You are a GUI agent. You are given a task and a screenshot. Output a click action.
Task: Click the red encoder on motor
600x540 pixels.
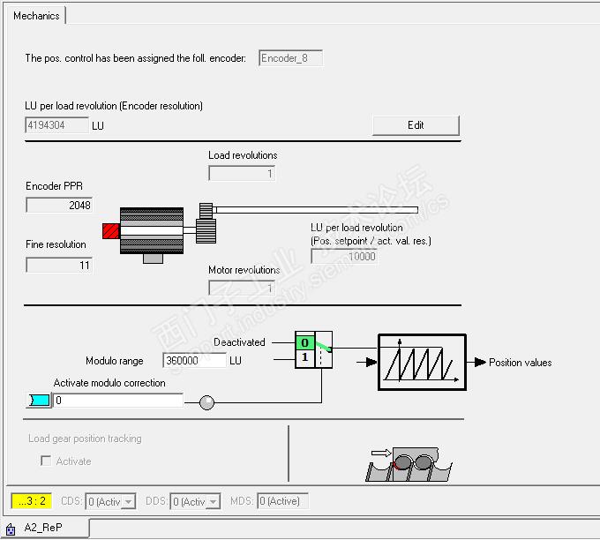(111, 231)
